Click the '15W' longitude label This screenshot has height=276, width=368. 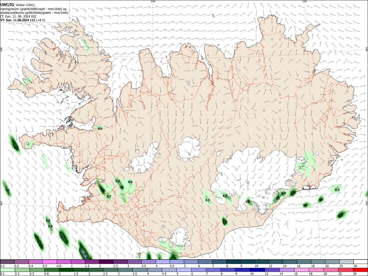tap(304, 1)
